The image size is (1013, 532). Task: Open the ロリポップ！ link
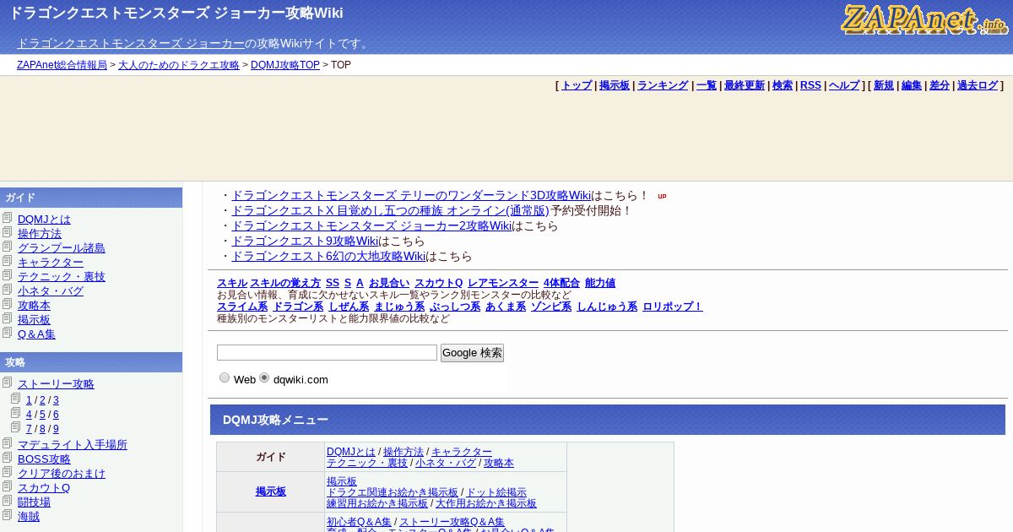pos(673,307)
